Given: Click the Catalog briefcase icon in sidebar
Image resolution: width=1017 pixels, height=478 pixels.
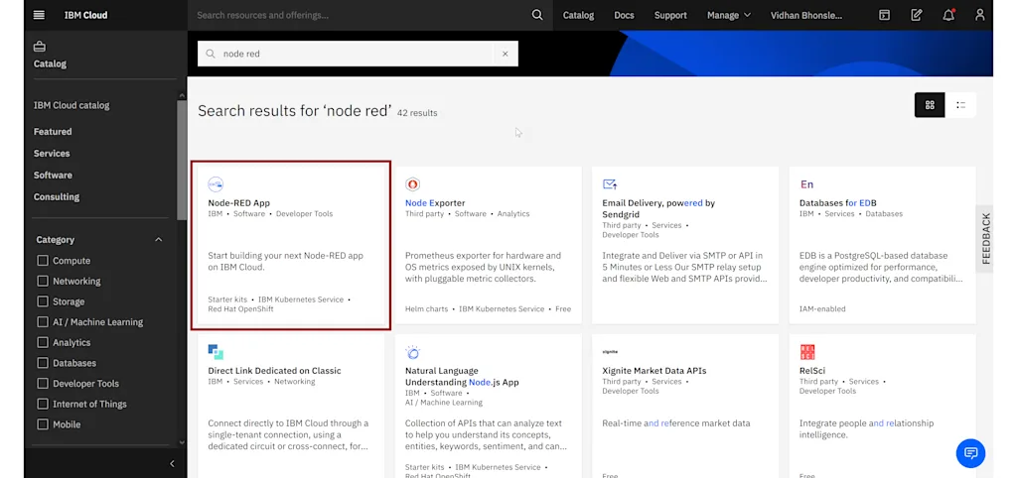Looking at the screenshot, I should click(39, 47).
